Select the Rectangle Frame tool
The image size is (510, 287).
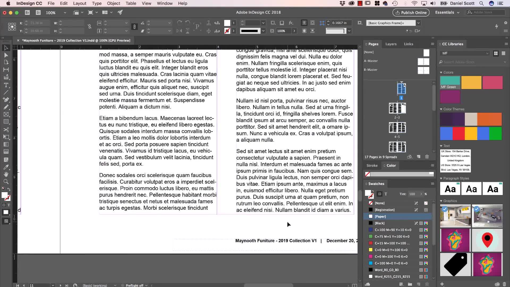pos(6,115)
